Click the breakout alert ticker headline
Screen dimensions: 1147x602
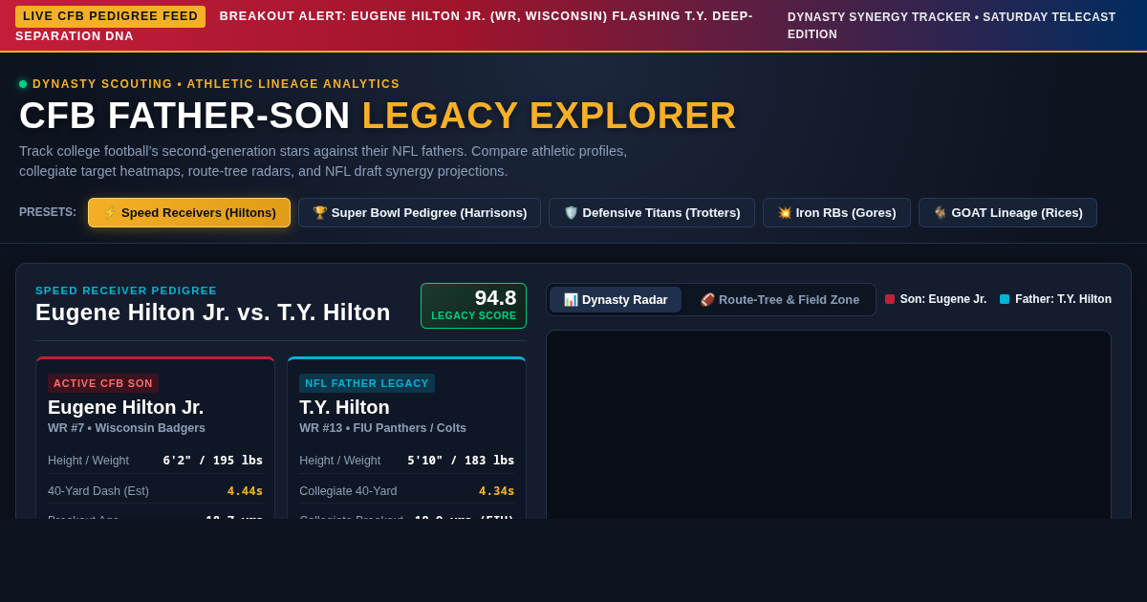[x=384, y=26]
